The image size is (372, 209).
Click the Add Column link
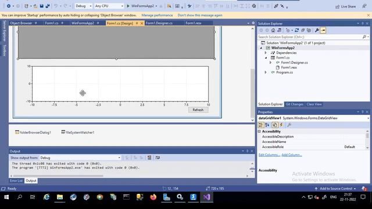click(292, 155)
